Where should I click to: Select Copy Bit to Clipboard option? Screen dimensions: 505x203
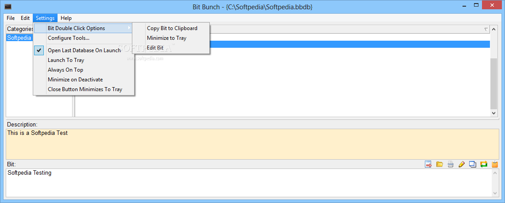point(171,28)
